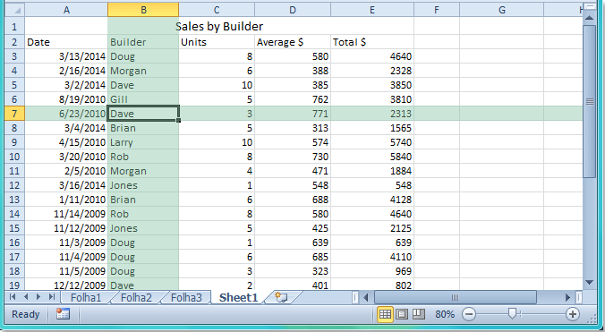
Task: Show next sheet tab arrow
Action: pyautogui.click(x=38, y=296)
